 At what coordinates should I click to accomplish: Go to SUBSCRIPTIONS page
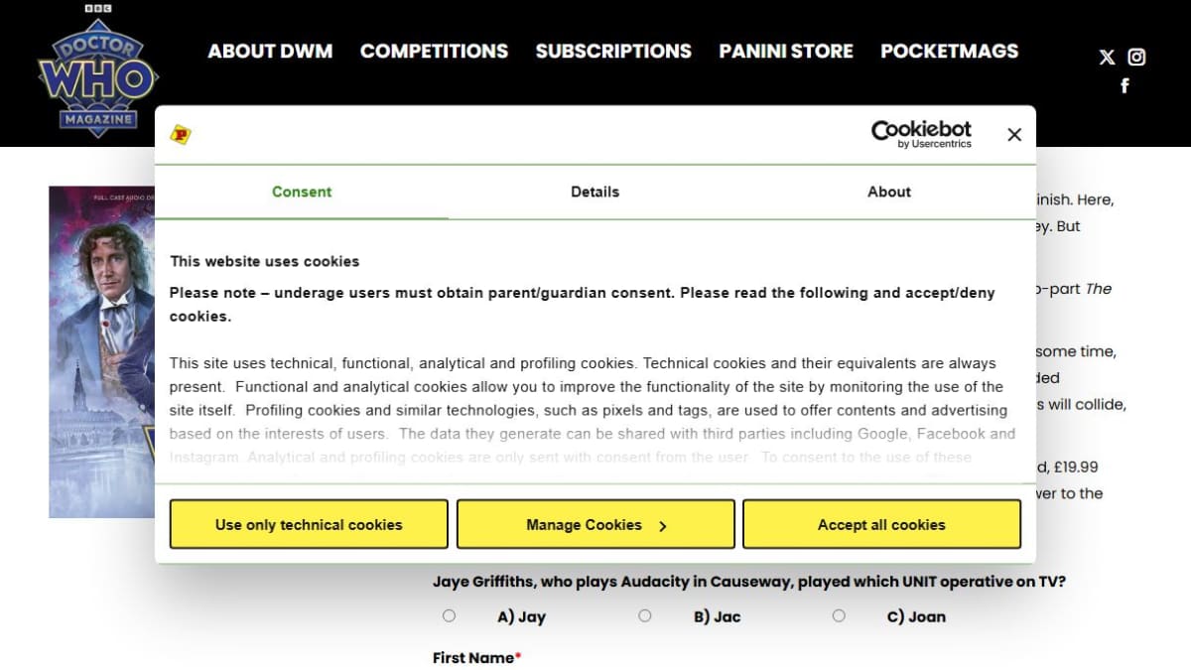coord(613,51)
